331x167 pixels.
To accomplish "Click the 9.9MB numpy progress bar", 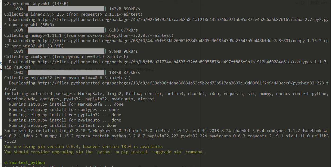I will coord(66,51).
